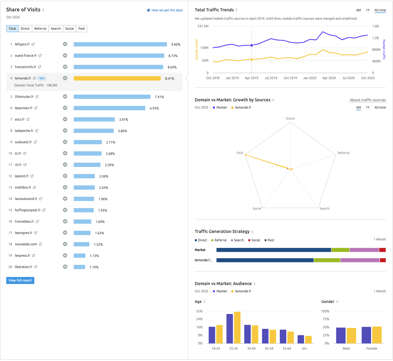Click info icon beside Traffic Generation Strategy
Screen dimensions: 393x361
(252, 232)
